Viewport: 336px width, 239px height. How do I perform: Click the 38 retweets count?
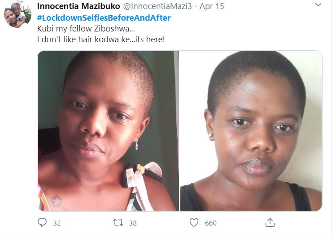coord(132,223)
